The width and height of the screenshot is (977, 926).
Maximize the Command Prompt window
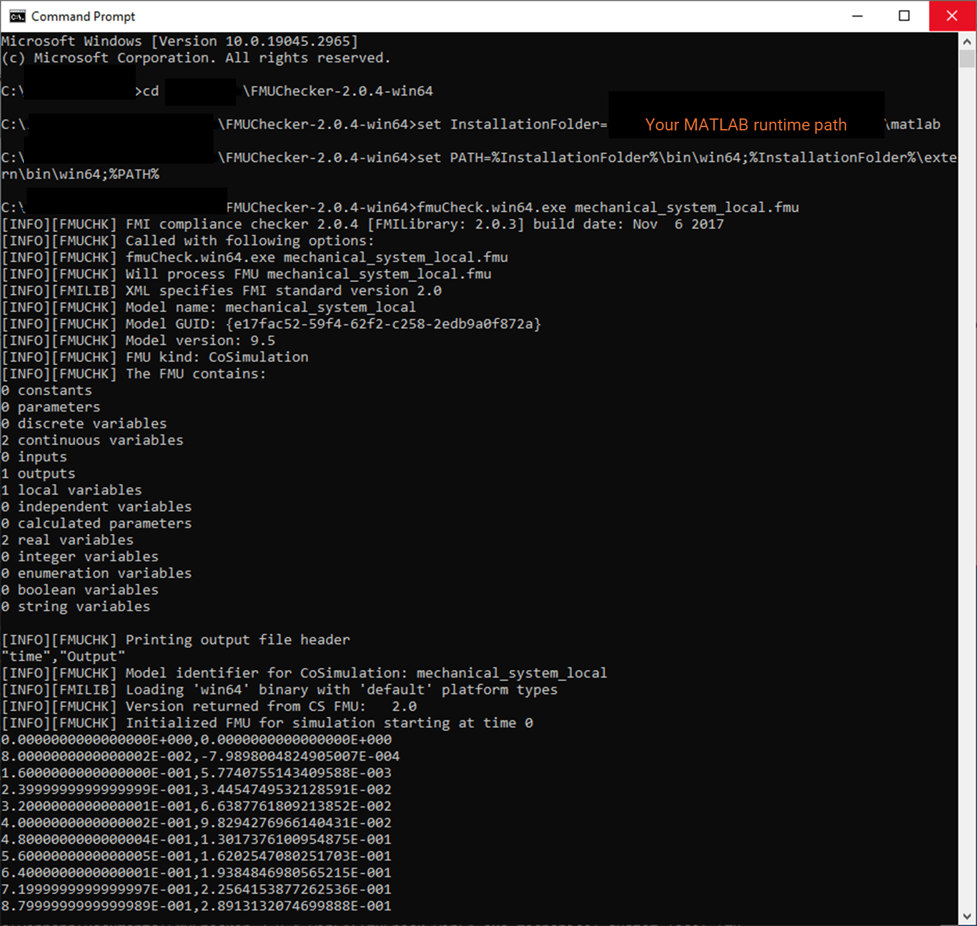(904, 16)
